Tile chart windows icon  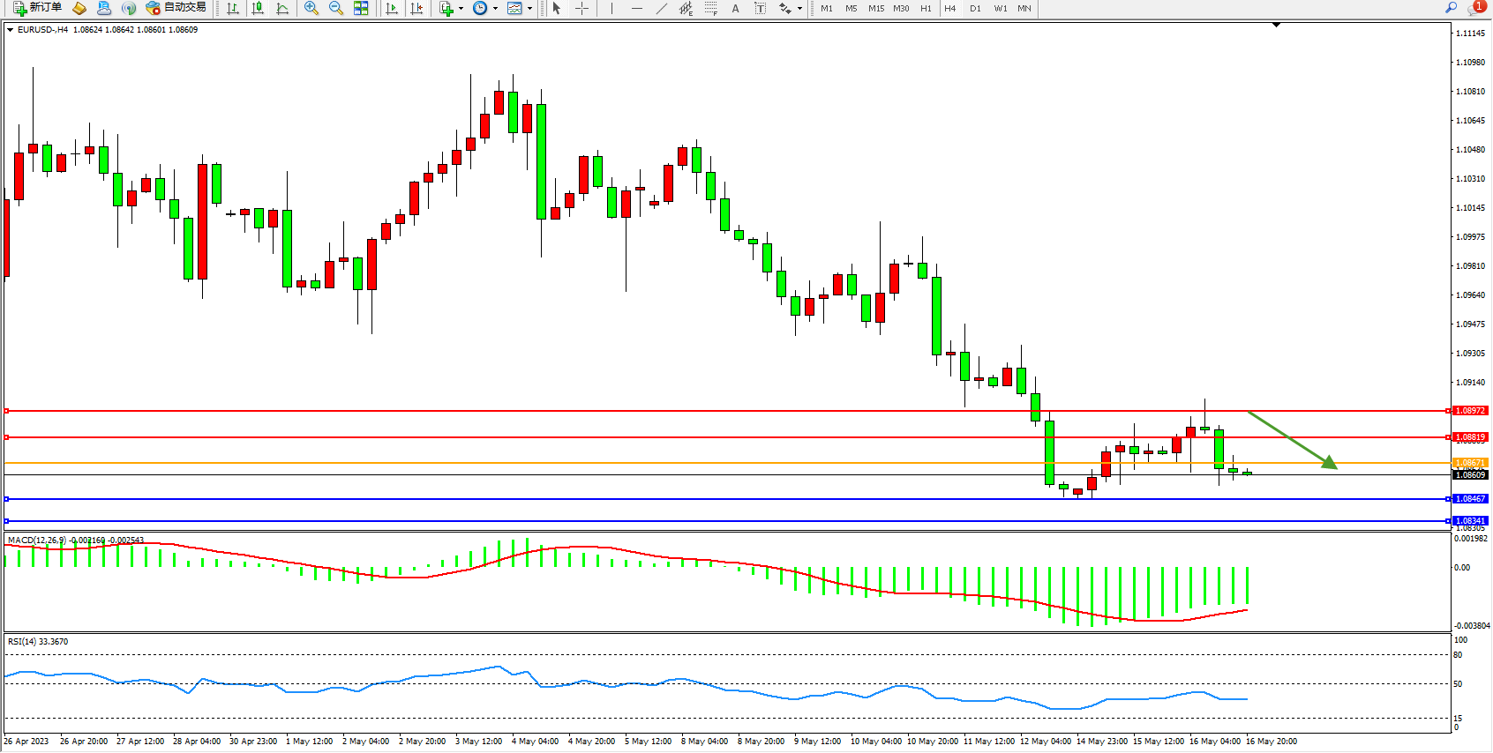pos(361,8)
